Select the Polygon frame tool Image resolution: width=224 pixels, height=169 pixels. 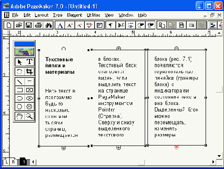point(29,106)
